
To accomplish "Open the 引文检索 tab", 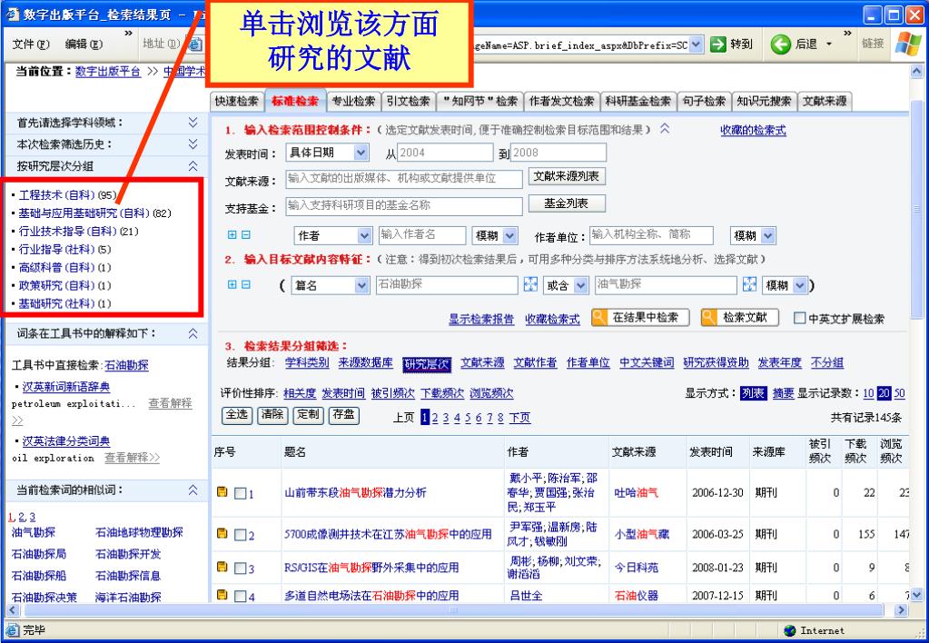I will point(409,102).
